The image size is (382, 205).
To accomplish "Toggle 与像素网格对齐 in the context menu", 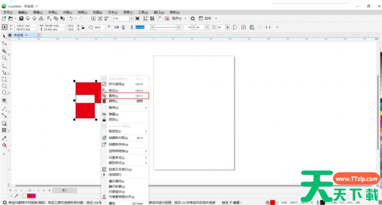I will click(x=121, y=197).
